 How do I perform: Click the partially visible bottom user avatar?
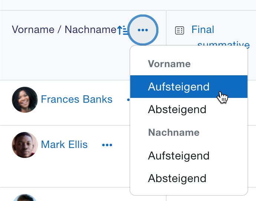[x=25, y=197]
